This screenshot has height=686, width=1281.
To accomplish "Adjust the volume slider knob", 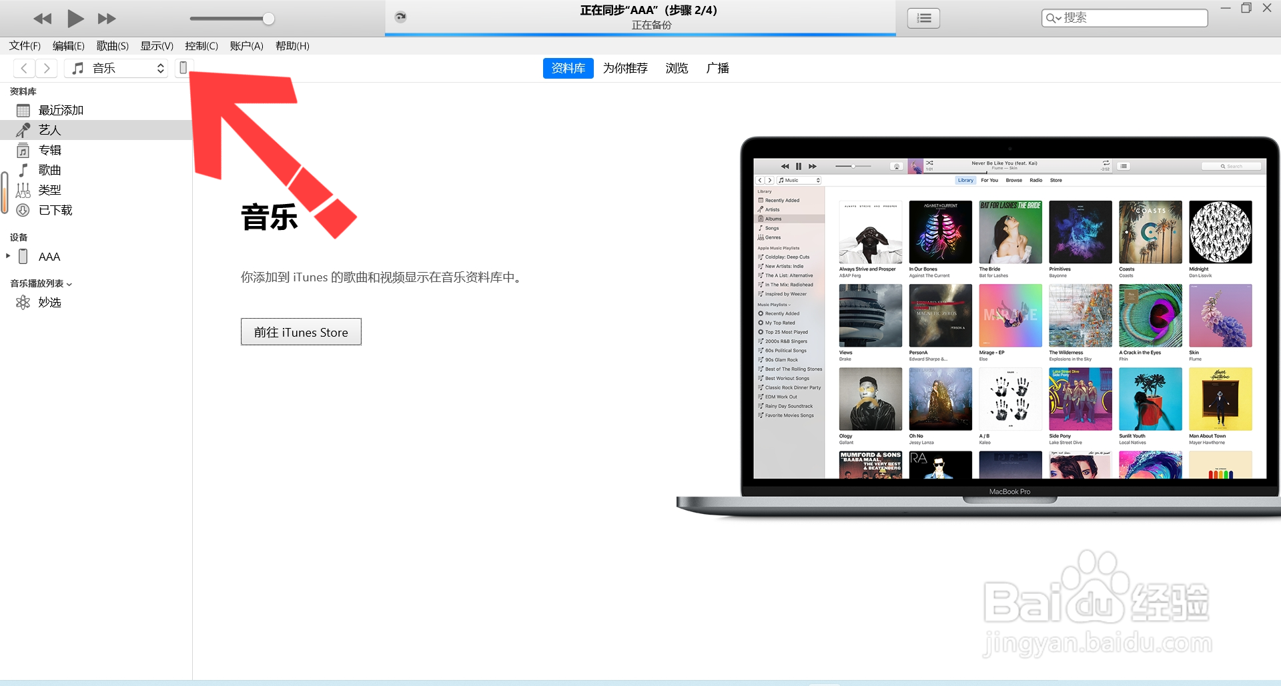I will click(268, 19).
